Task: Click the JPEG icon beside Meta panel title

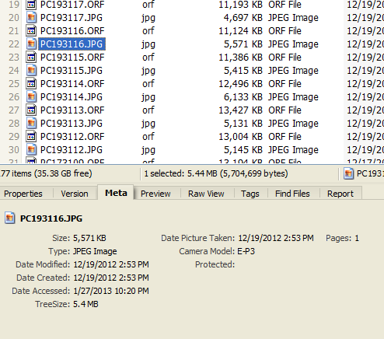Action: pos(9,218)
